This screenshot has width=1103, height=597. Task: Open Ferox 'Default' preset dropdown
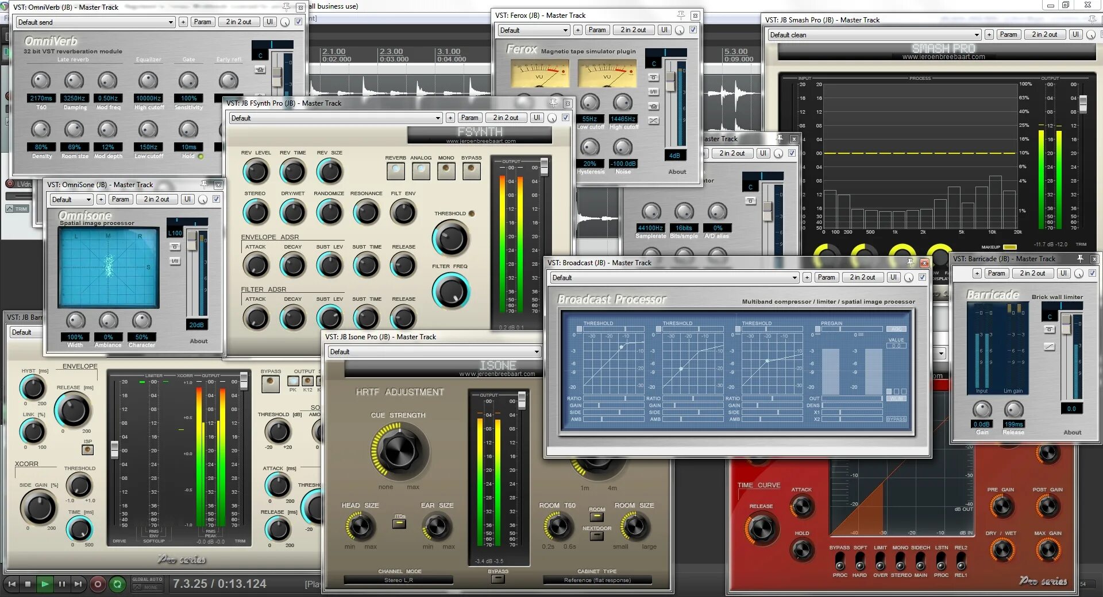point(534,30)
